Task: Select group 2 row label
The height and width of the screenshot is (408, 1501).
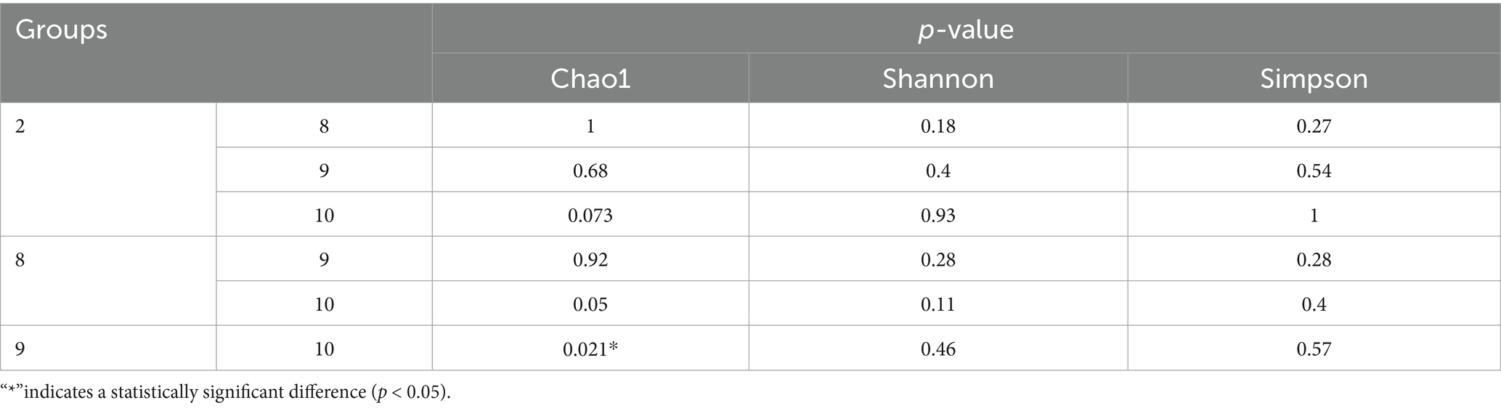Action: point(20,126)
